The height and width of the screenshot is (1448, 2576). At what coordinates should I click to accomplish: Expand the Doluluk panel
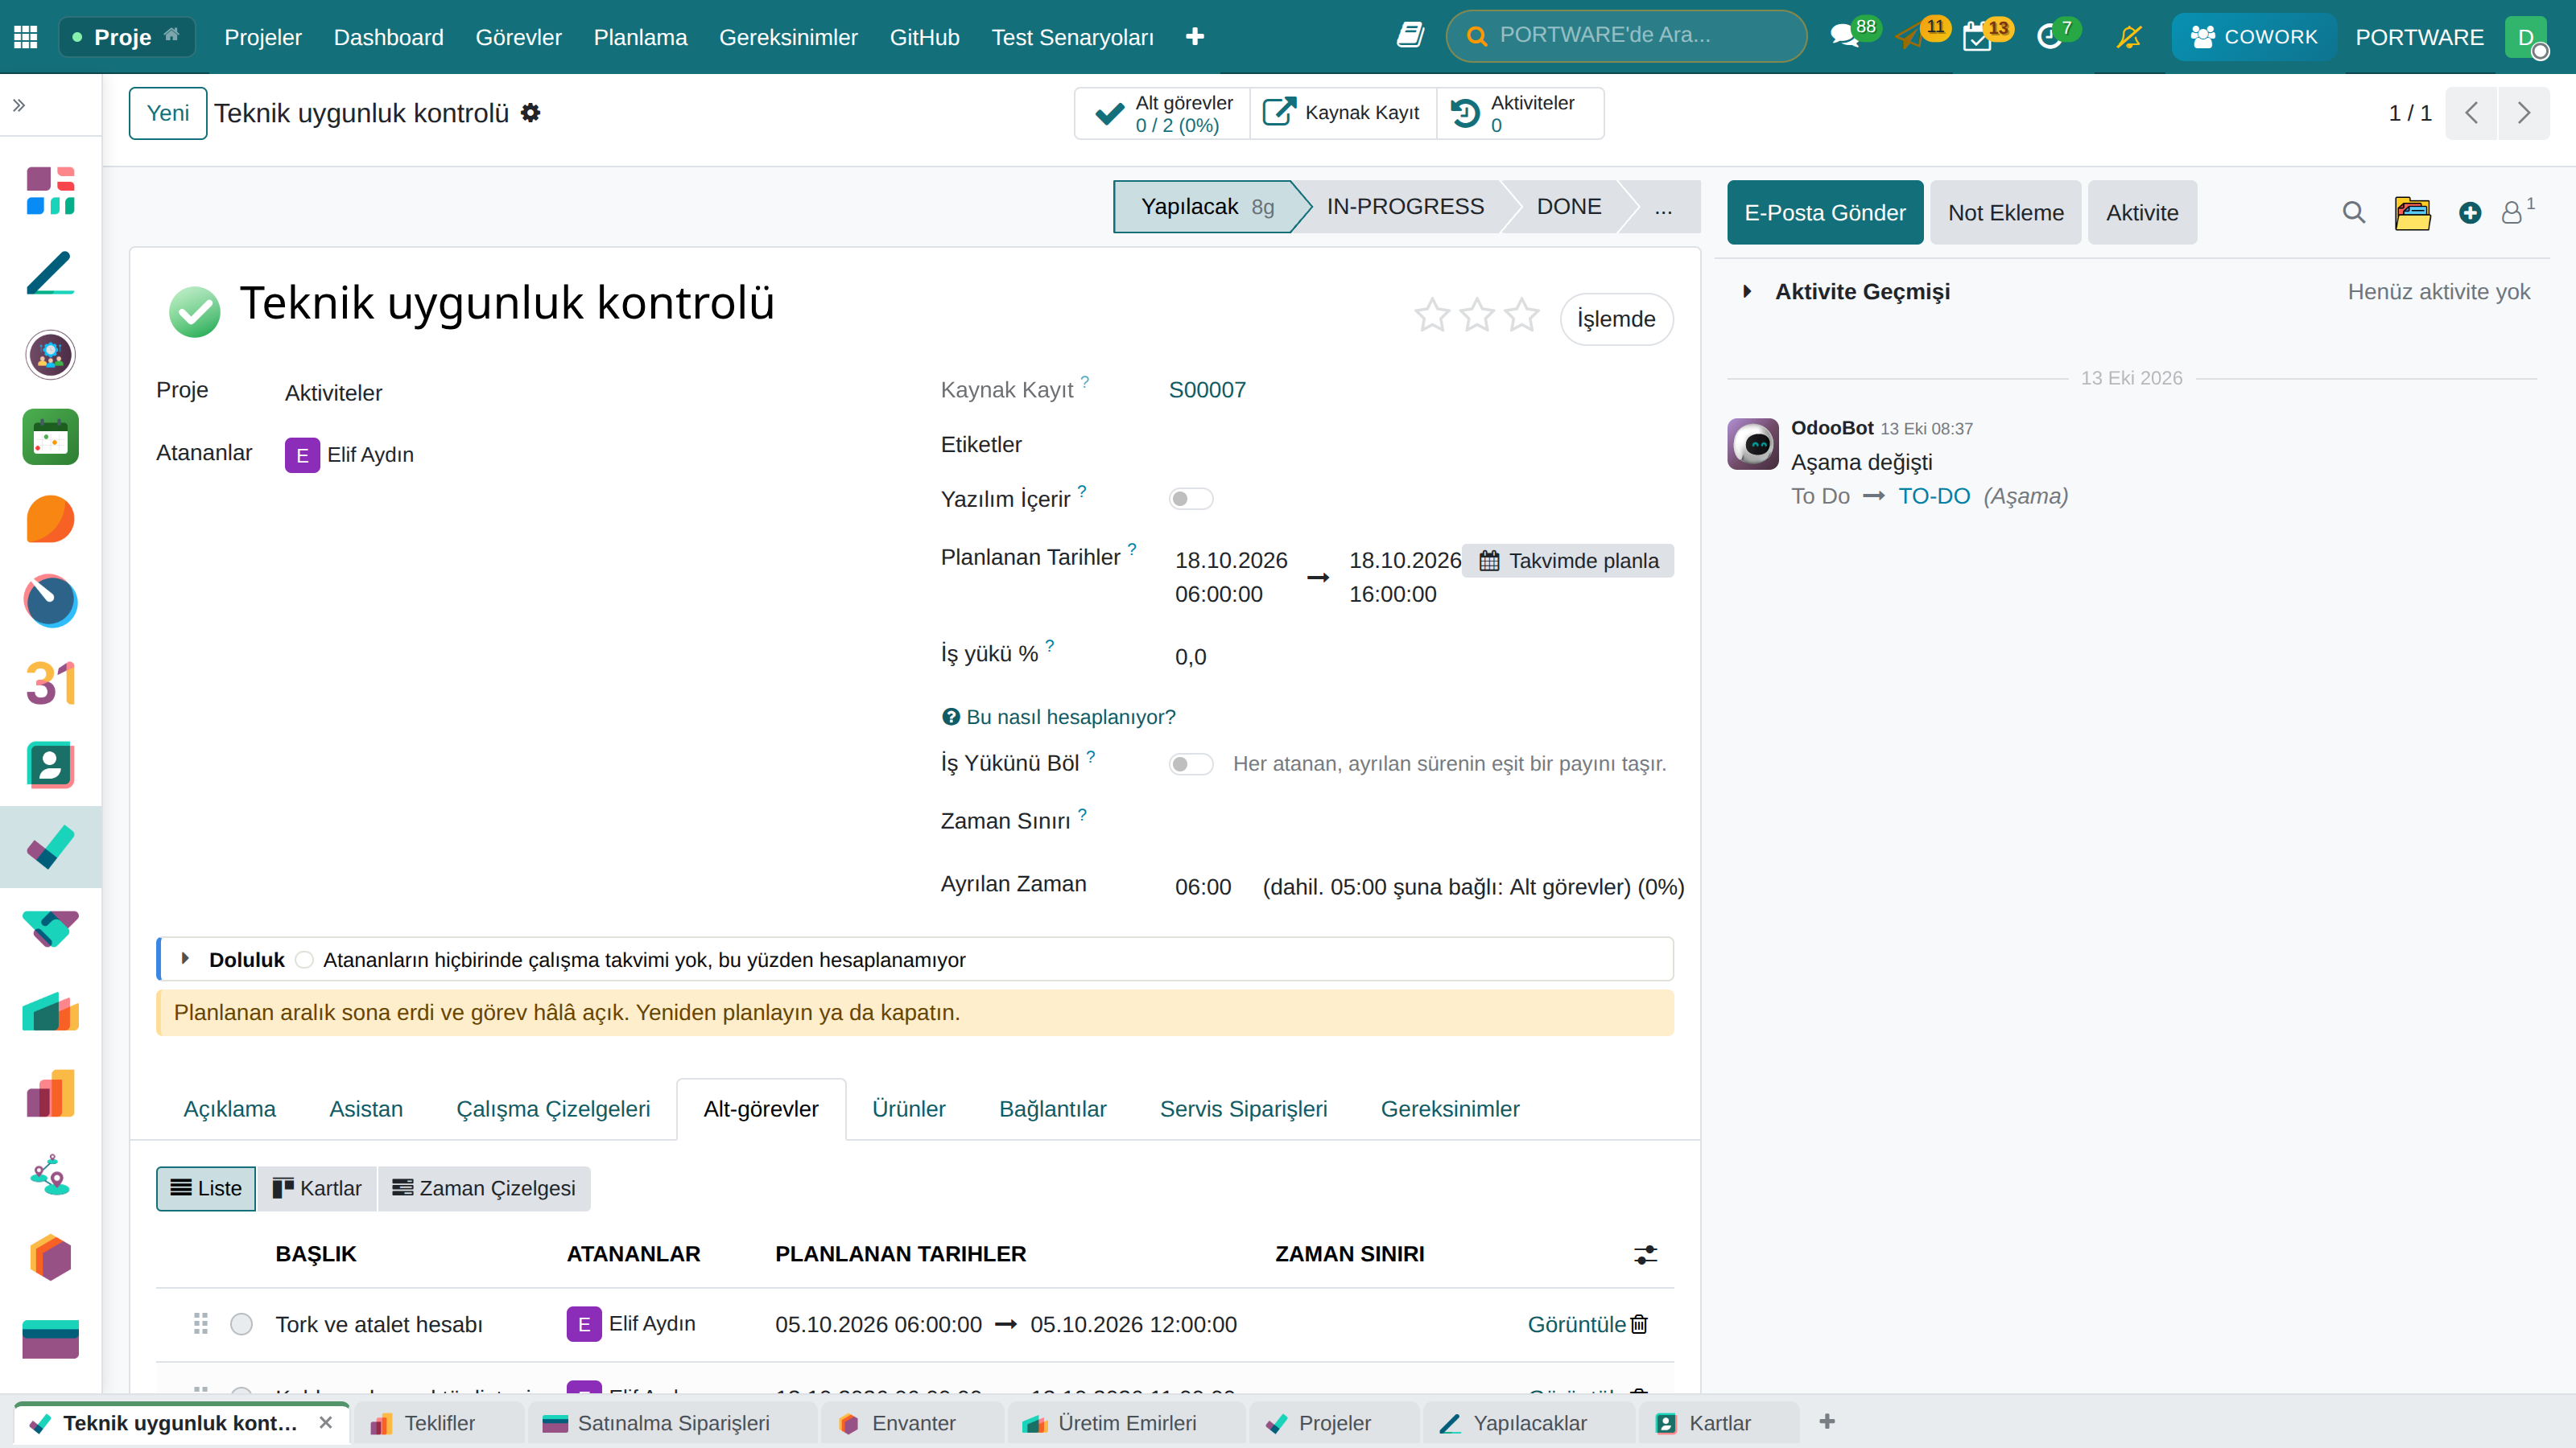click(x=186, y=960)
